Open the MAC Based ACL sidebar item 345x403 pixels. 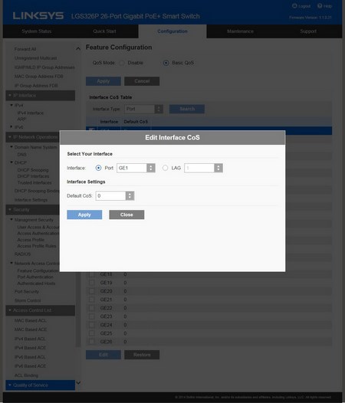(x=31, y=320)
